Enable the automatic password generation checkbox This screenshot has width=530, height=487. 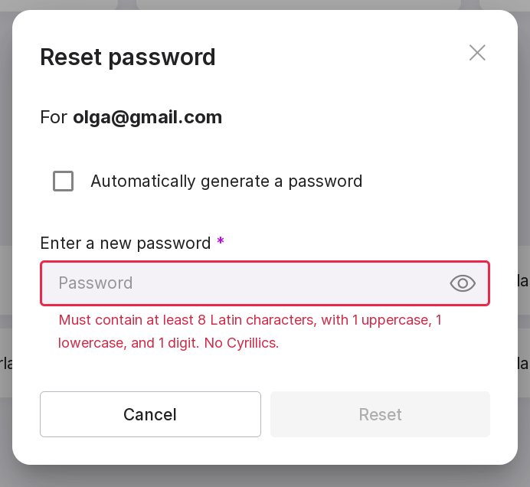(x=63, y=181)
